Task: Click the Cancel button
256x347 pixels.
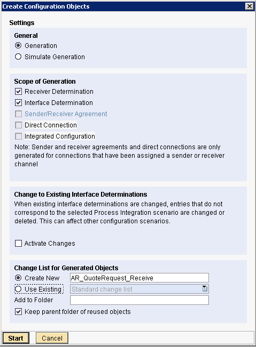Action: click(x=52, y=338)
